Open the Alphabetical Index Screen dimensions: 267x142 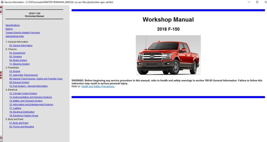click(15, 36)
